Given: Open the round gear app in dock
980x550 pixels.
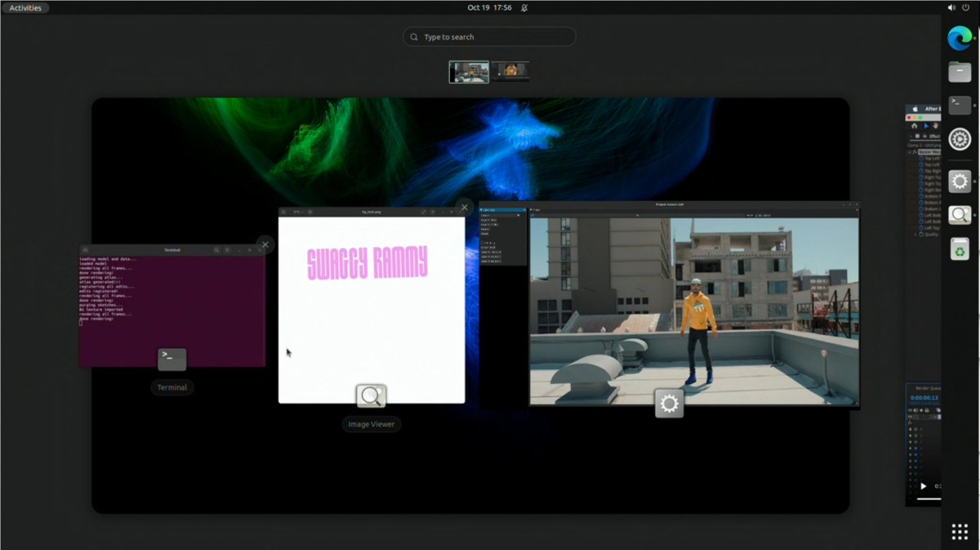Looking at the screenshot, I should point(960,139).
